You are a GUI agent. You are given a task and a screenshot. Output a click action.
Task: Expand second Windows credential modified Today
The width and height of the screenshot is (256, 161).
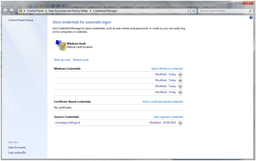180,80
